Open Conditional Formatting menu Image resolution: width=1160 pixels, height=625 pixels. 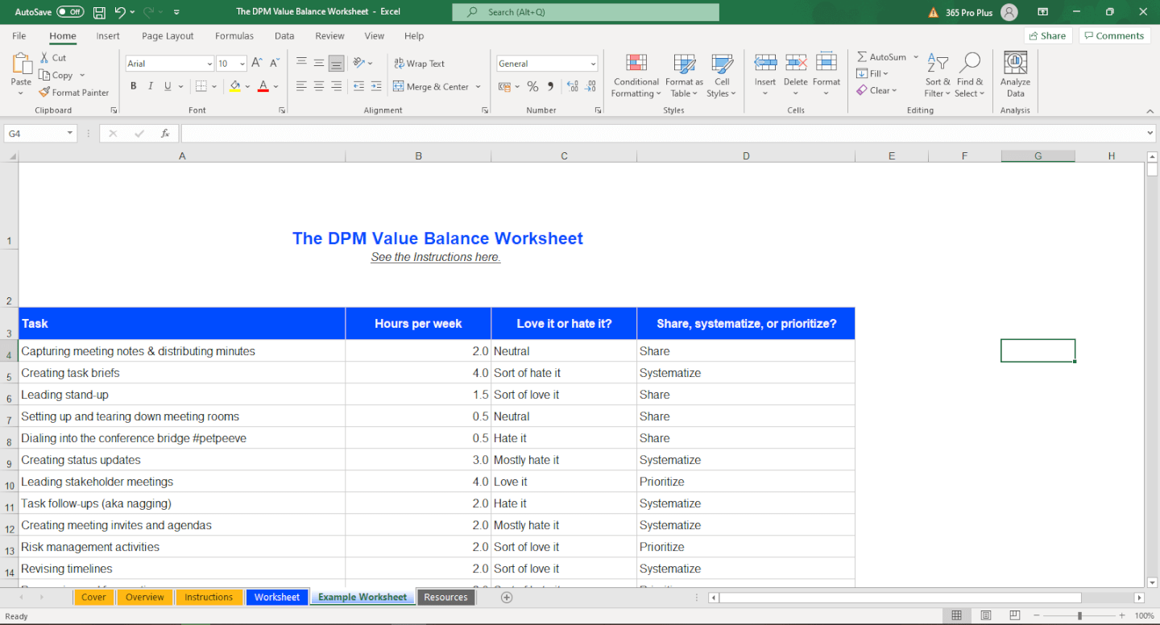(636, 76)
